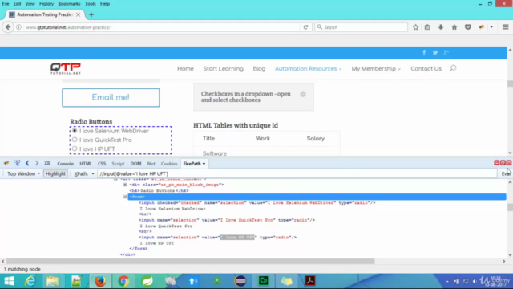Open Google Plus link in header
This screenshot has height=289, width=513.
point(446,52)
